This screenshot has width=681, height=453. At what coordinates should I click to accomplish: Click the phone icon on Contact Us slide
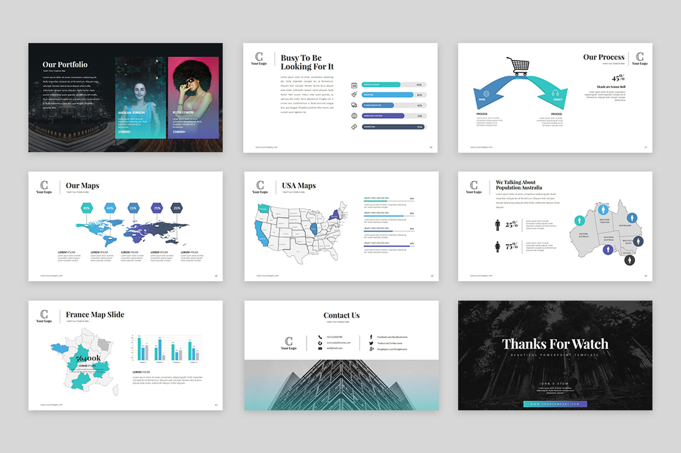click(320, 337)
